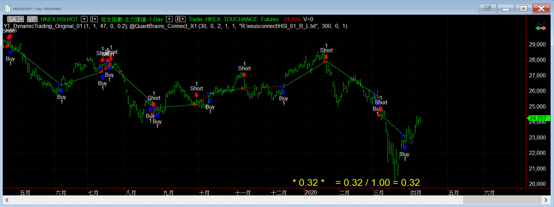Image resolution: width=554 pixels, height=207 pixels.
Task: Click the detach window icon in title bar
Action: pyautogui.click(x=488, y=8)
